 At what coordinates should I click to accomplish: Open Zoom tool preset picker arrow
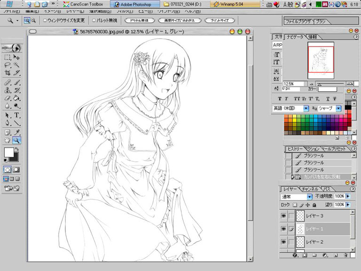click(17, 21)
